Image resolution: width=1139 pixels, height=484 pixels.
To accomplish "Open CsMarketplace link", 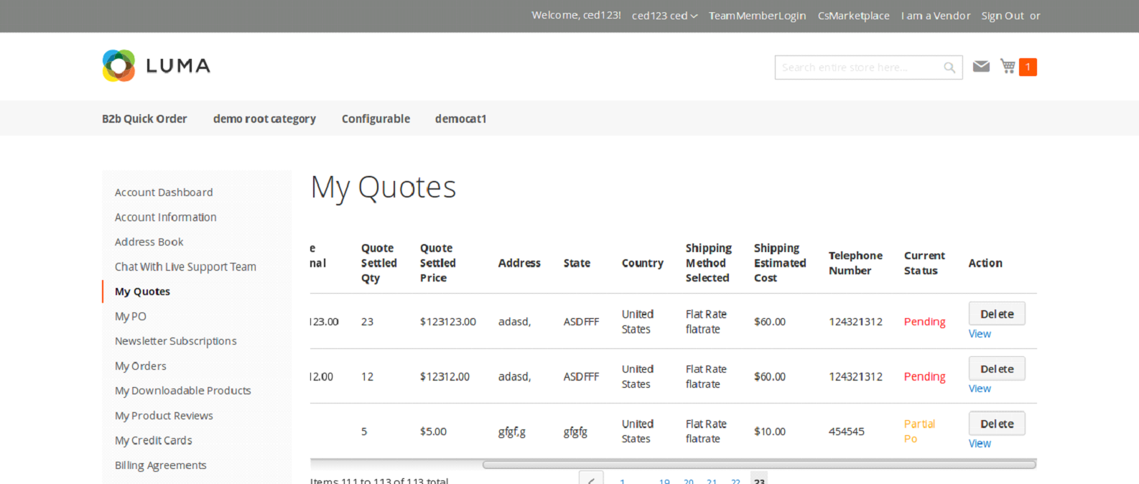I will click(853, 16).
